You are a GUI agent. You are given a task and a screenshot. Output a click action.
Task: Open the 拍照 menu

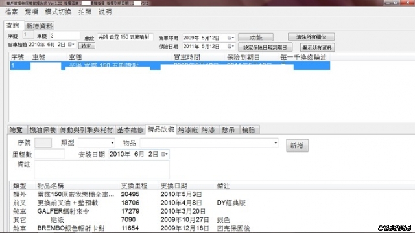pyautogui.click(x=85, y=12)
